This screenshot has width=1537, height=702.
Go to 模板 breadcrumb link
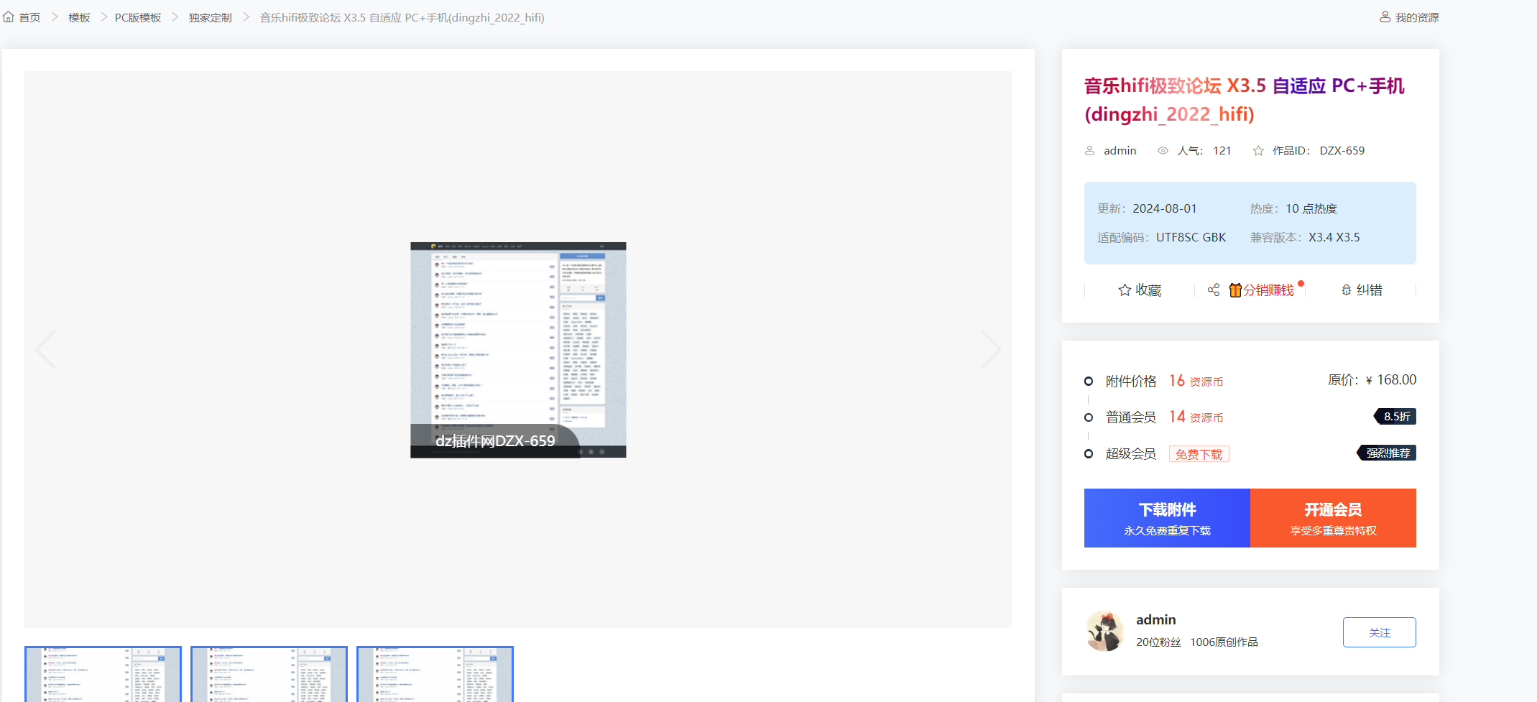(x=79, y=17)
